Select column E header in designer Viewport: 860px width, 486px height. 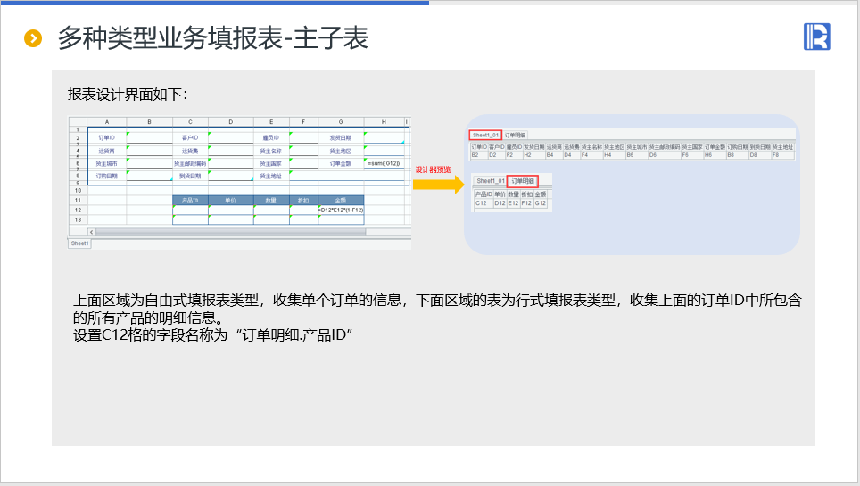click(x=271, y=122)
